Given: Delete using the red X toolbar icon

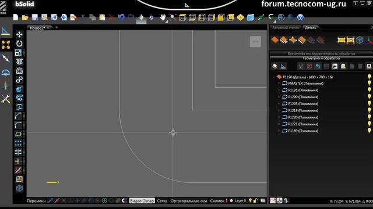Looking at the screenshot, I should click(111, 17).
